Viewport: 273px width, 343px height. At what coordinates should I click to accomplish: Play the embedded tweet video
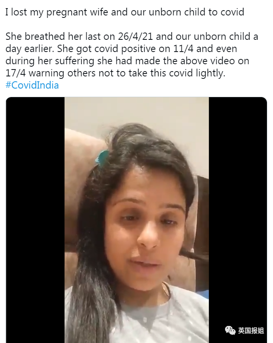pos(136,220)
